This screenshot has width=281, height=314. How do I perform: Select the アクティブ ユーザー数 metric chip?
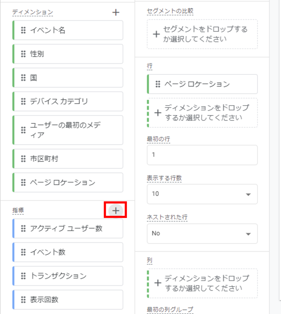point(68,228)
